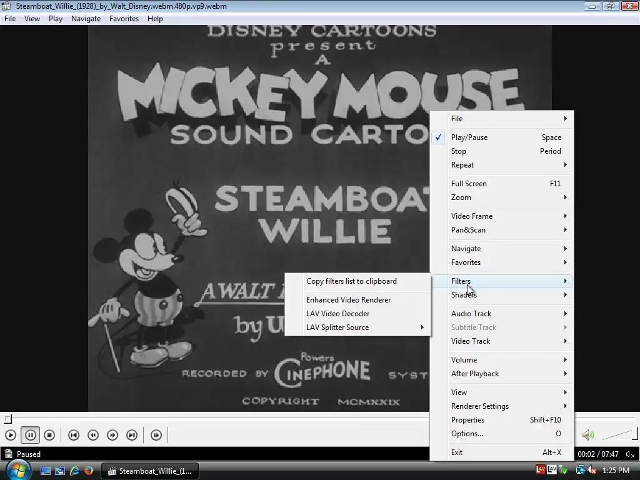Screen dimensions: 640x480
Task: Skip to next file using the Next button
Action: (x=132, y=435)
